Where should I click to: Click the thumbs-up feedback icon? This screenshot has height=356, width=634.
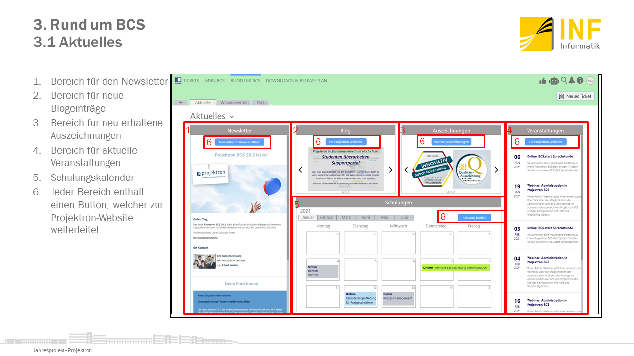click(543, 81)
